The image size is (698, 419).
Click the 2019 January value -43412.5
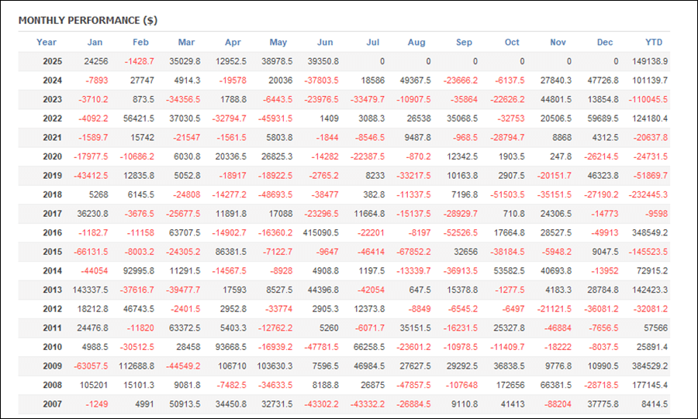click(x=91, y=176)
